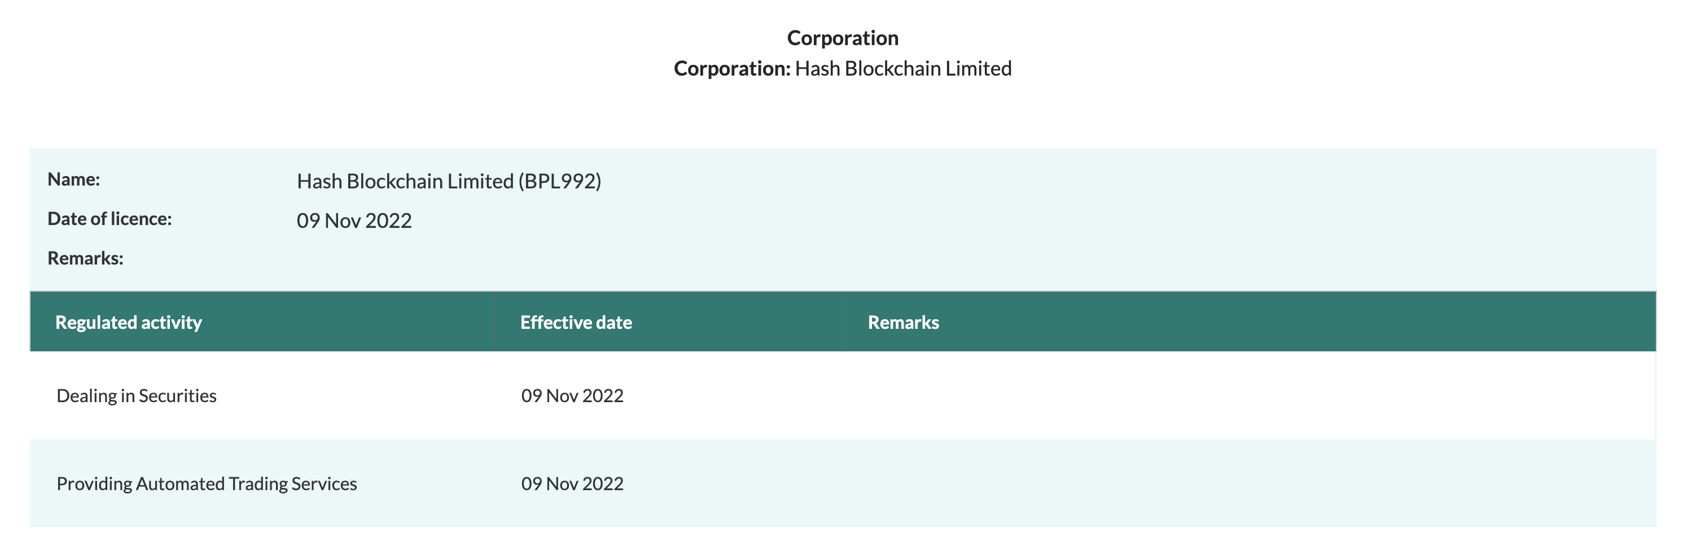Viewport: 1692px width, 555px height.
Task: Click effective date for Providing Automated Trading Services
Action: click(572, 483)
